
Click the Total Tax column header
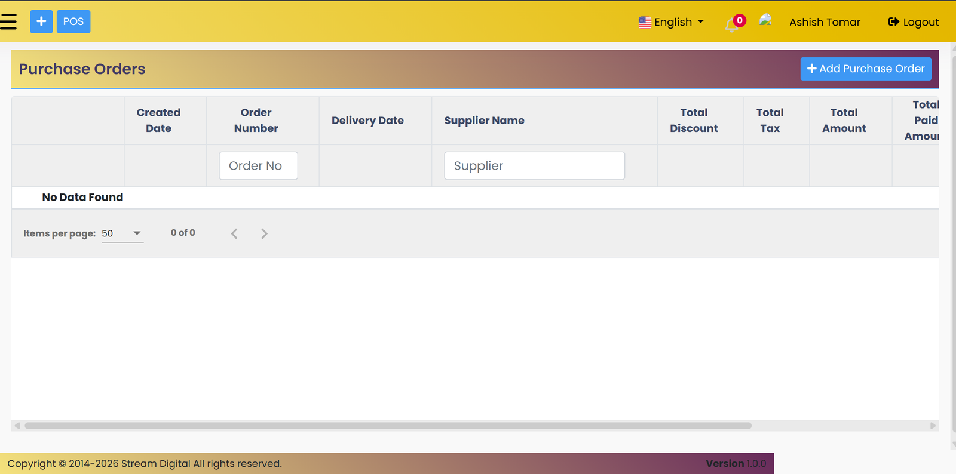pyautogui.click(x=770, y=121)
